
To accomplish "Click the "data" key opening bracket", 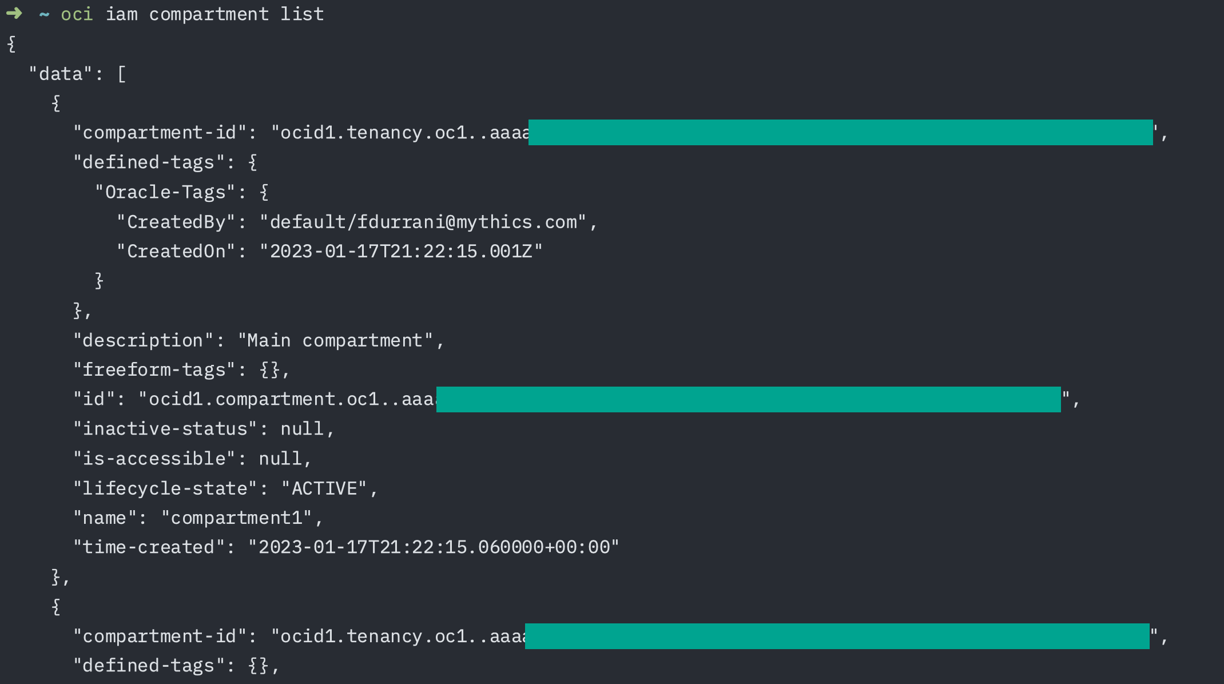I will (x=121, y=74).
